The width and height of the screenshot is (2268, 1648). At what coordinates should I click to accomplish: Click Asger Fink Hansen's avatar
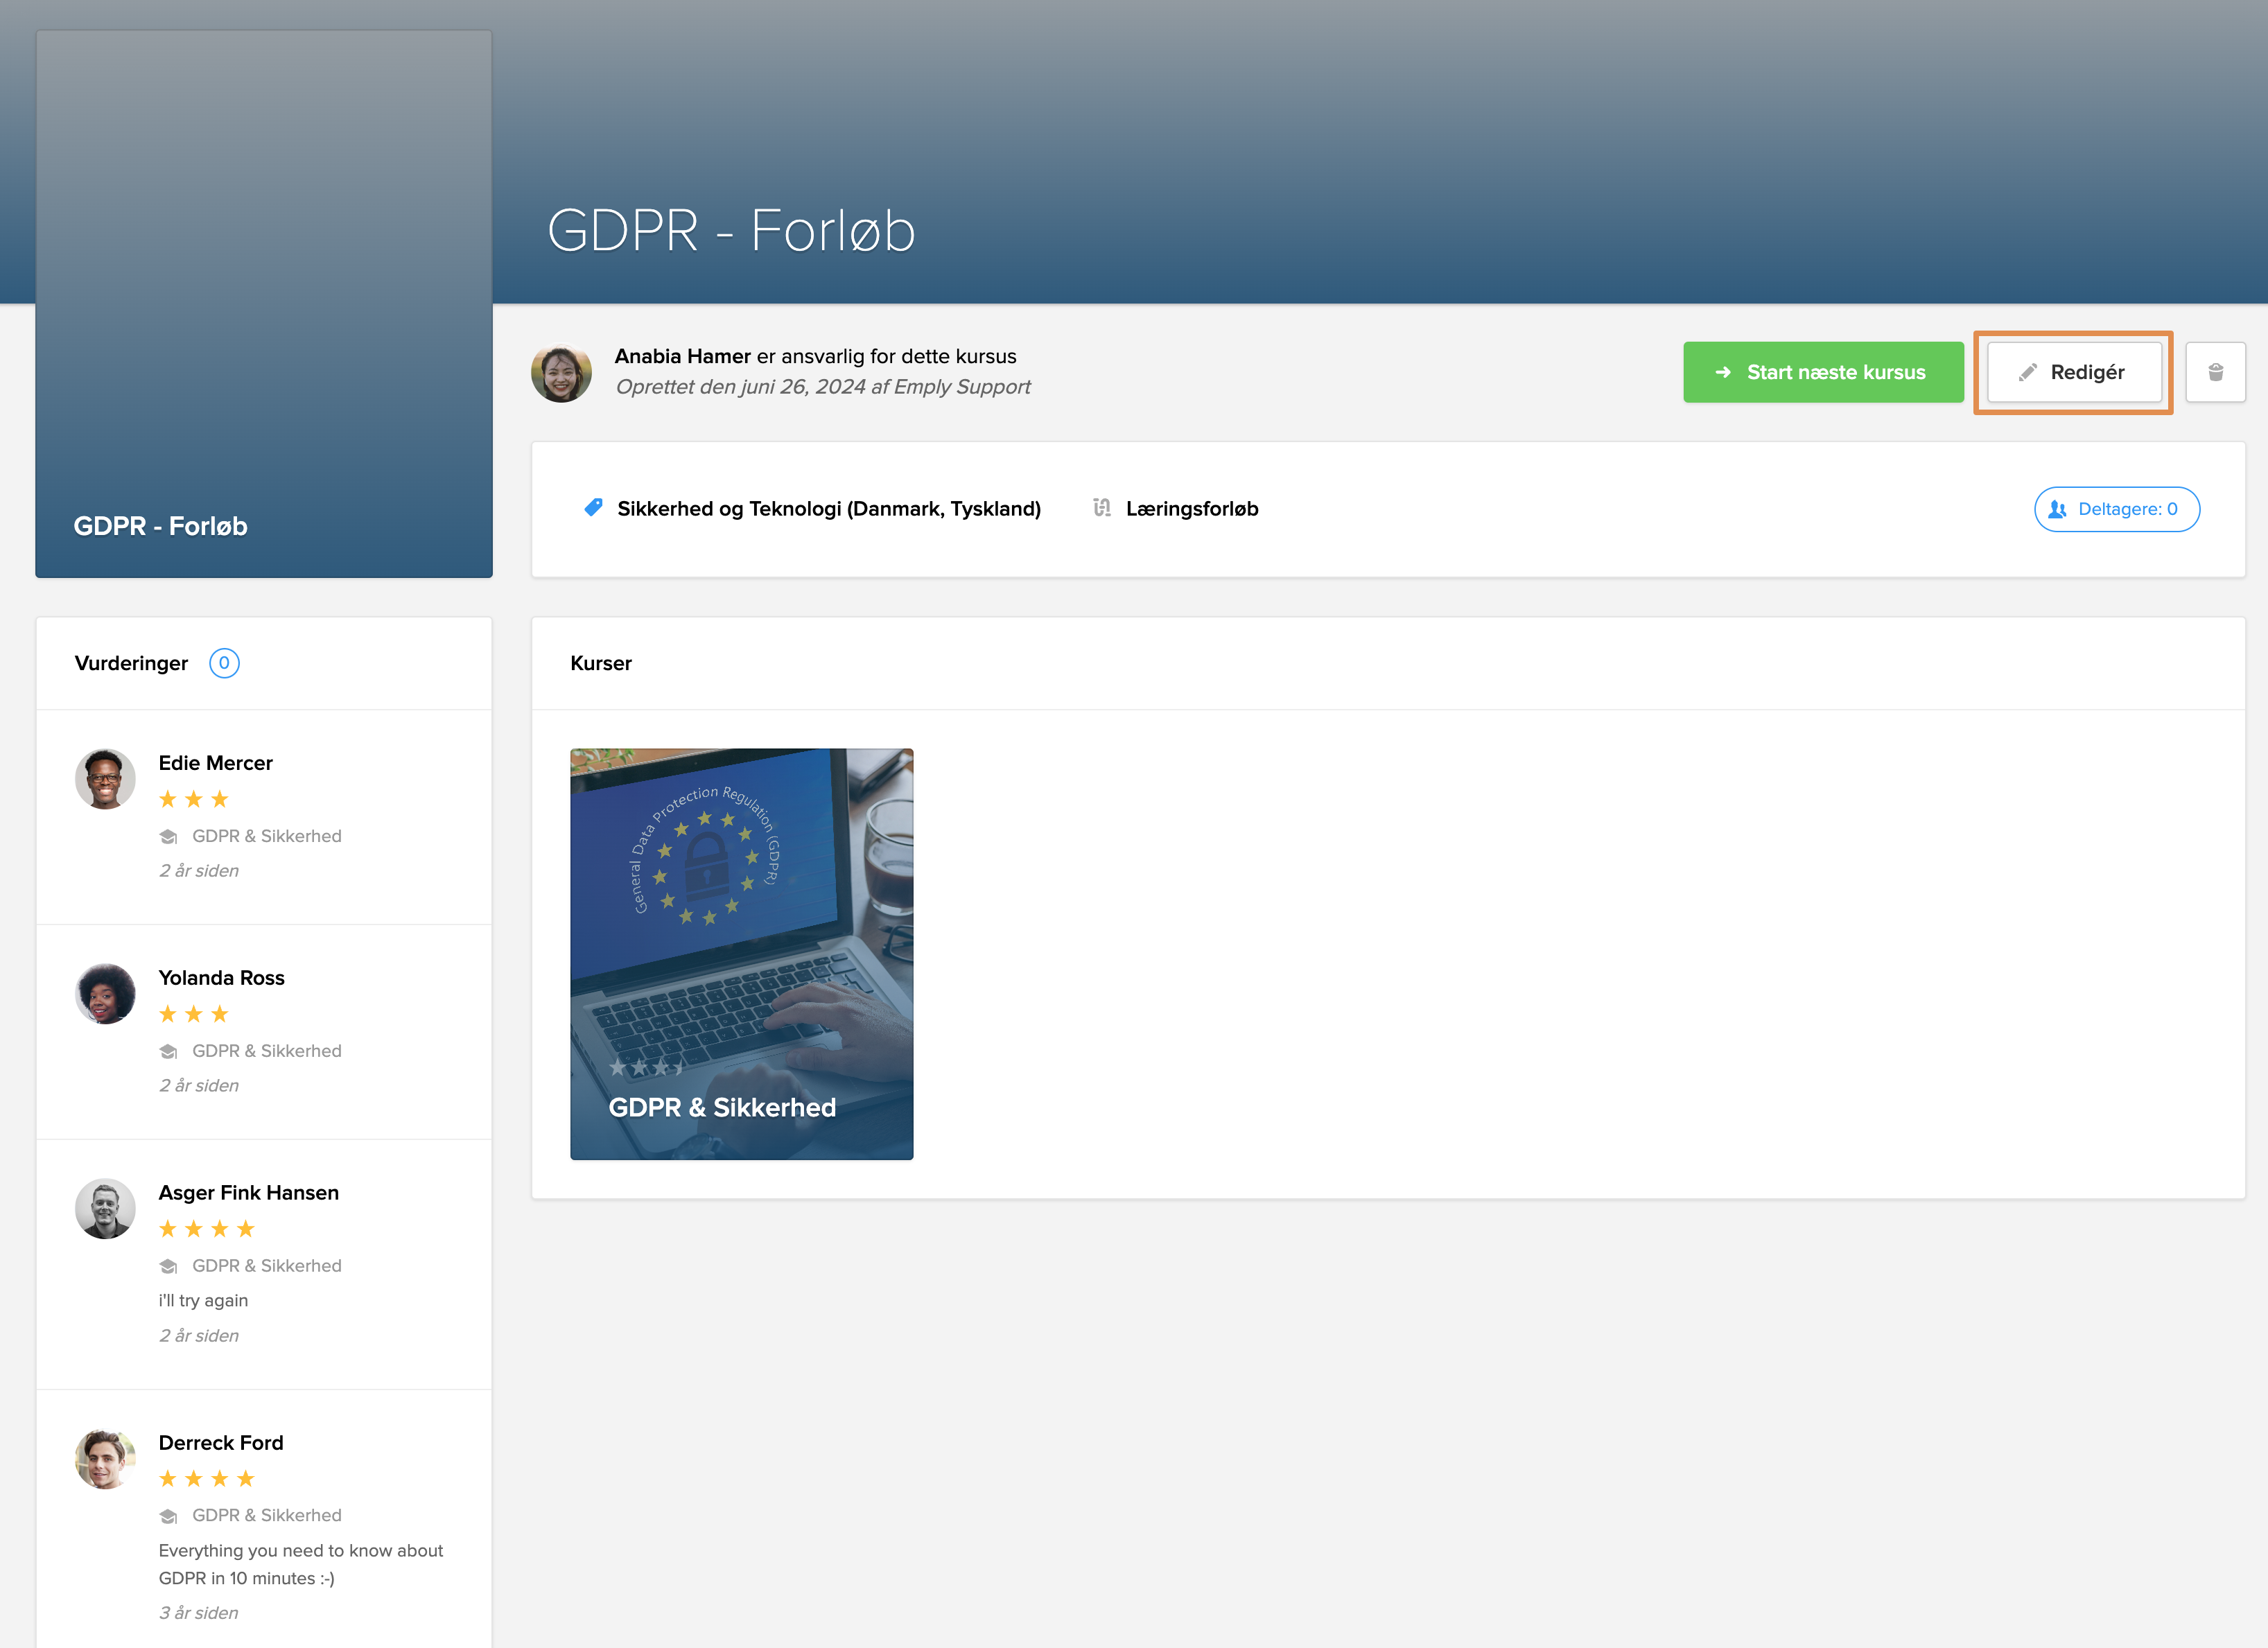pos(105,1208)
